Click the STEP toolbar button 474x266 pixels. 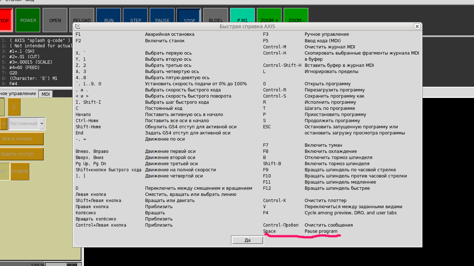(x=135, y=20)
